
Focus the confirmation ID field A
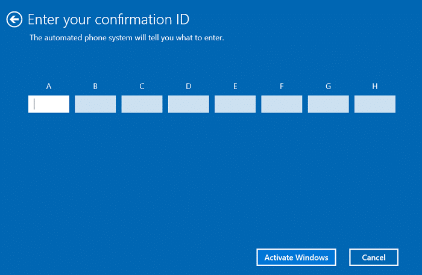pyautogui.click(x=49, y=104)
